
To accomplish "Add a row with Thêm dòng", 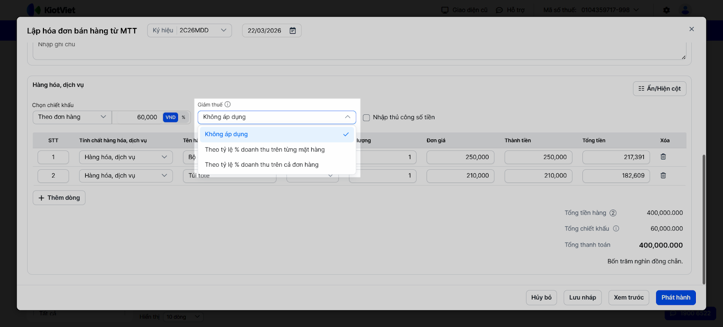I will pos(59,198).
